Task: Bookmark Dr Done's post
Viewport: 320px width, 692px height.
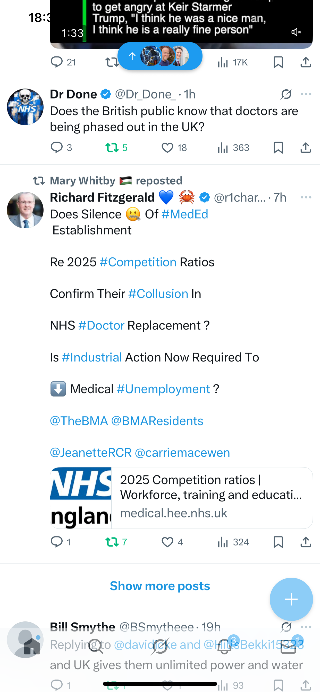Action: tap(278, 148)
